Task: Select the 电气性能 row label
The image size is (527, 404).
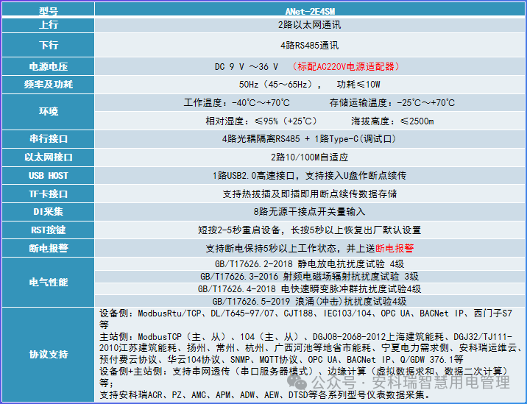Action: tap(48, 282)
